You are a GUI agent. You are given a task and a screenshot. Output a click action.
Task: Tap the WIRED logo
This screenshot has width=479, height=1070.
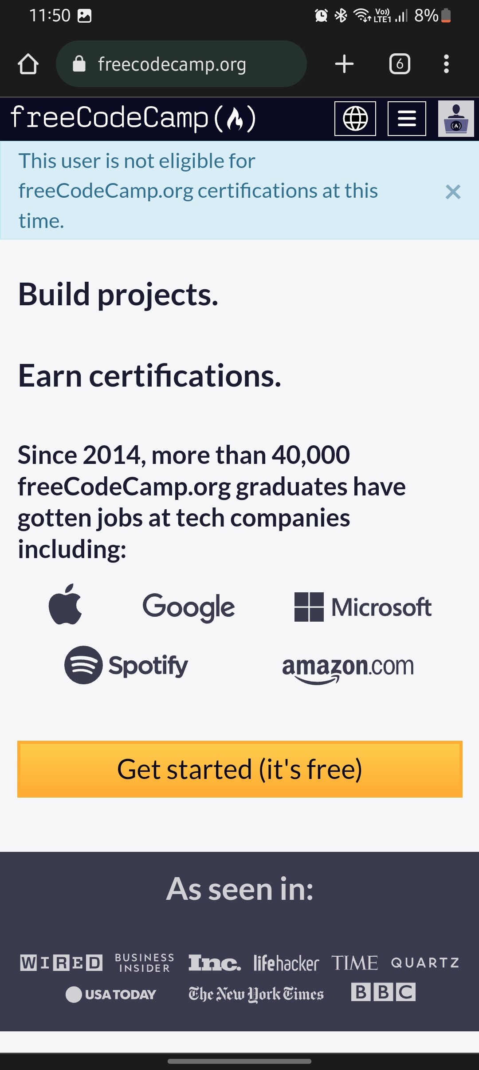tap(61, 963)
